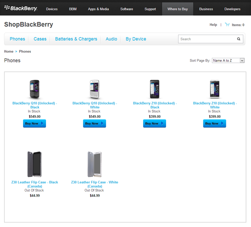
Task: Select the By Device category
Action: pyautogui.click(x=136, y=39)
